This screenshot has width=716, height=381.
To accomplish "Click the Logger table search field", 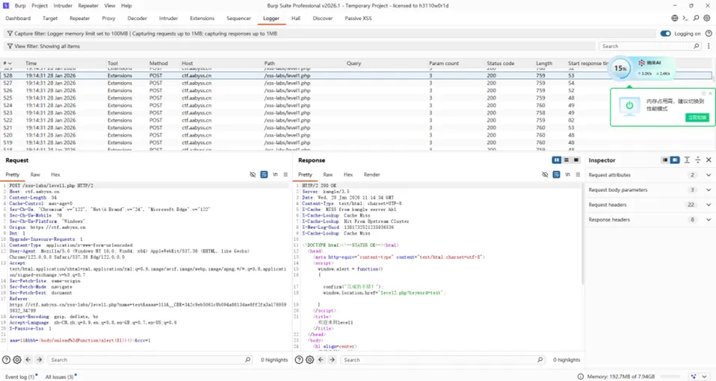I will coord(649,46).
